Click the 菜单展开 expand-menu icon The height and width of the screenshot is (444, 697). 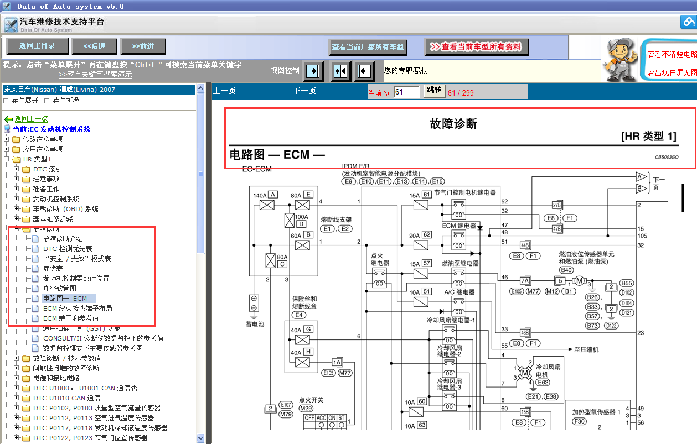coord(6,101)
